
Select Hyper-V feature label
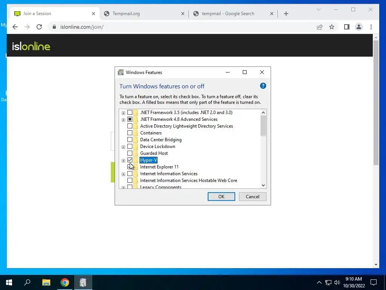[x=149, y=160]
